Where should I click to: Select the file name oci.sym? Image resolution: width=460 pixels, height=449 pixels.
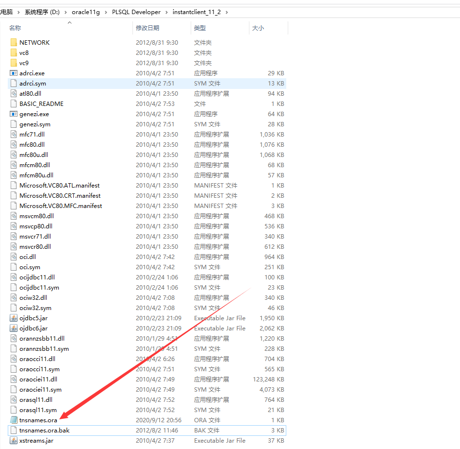(30, 267)
